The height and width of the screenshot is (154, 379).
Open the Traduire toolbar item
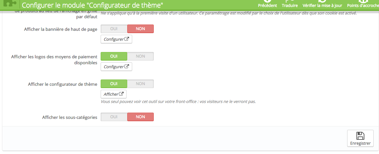click(290, 5)
